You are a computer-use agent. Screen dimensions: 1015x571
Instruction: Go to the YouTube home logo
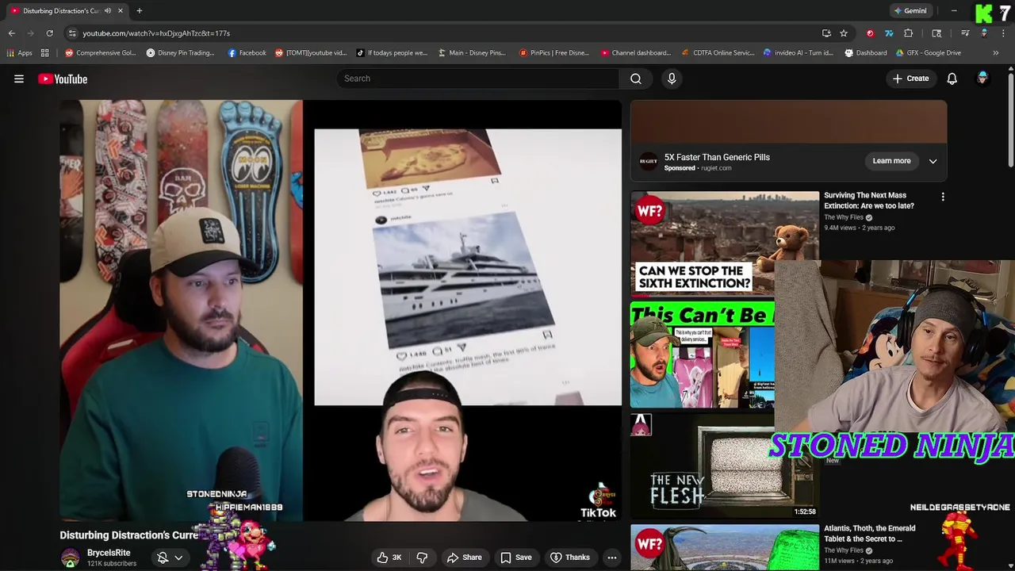pos(63,79)
